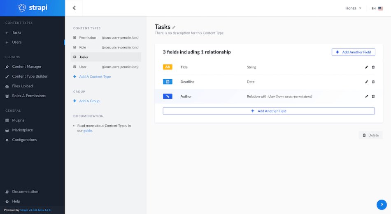
Task: Expand the Users content type in sidebar
Action: point(16,42)
